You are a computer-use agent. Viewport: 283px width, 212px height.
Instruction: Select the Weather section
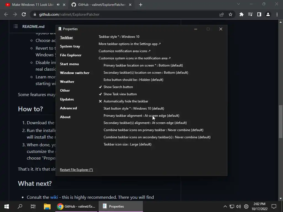[x=67, y=82]
